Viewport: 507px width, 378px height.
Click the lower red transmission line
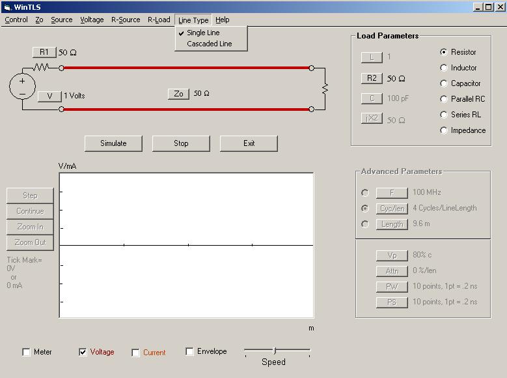186,109
